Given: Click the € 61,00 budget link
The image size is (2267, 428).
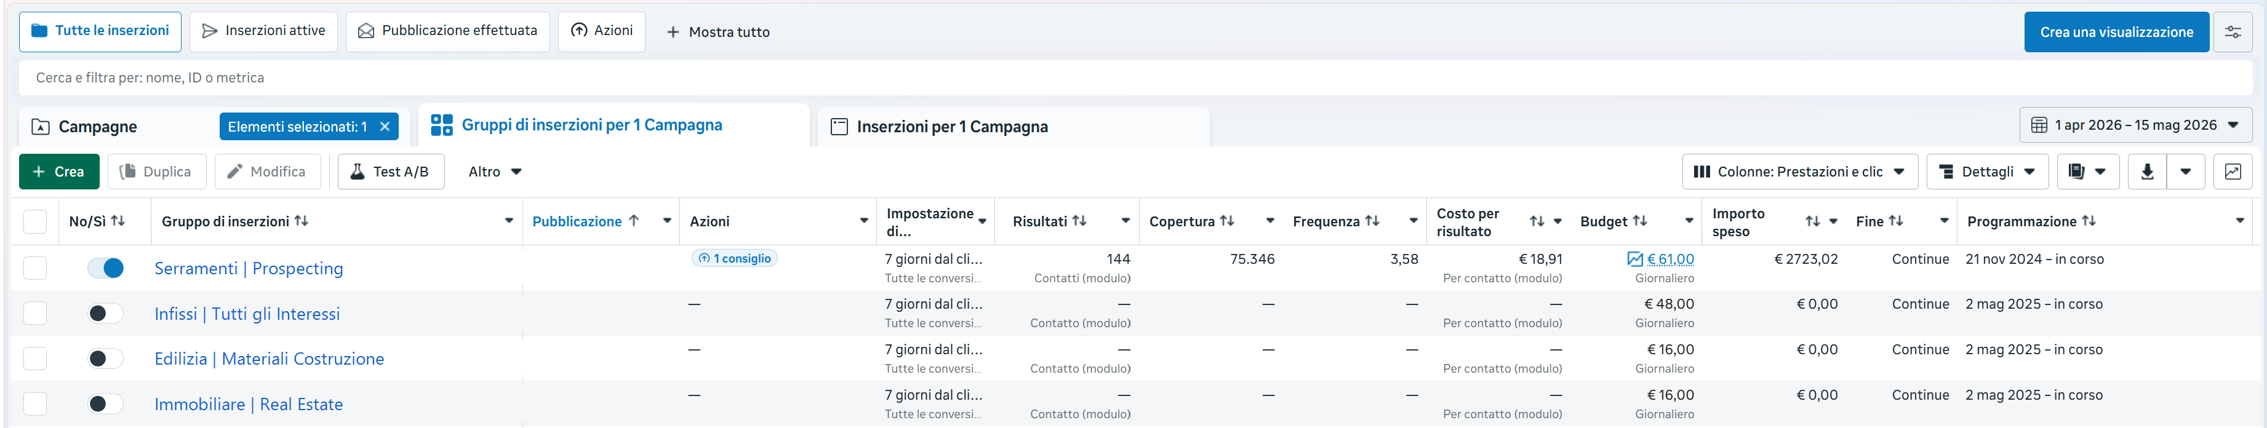Looking at the screenshot, I should click(1670, 260).
